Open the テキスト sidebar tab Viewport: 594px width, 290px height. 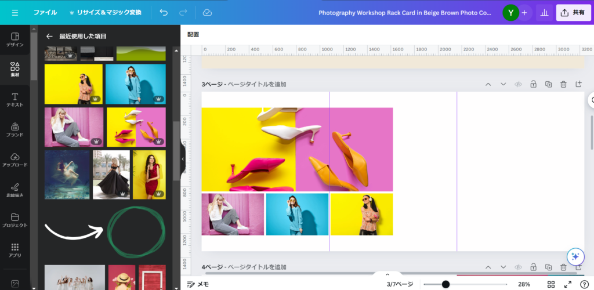(15, 100)
